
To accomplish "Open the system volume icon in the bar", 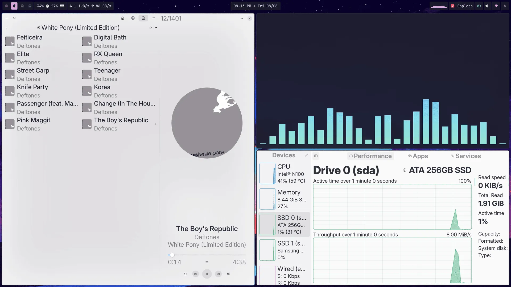I will (487, 6).
